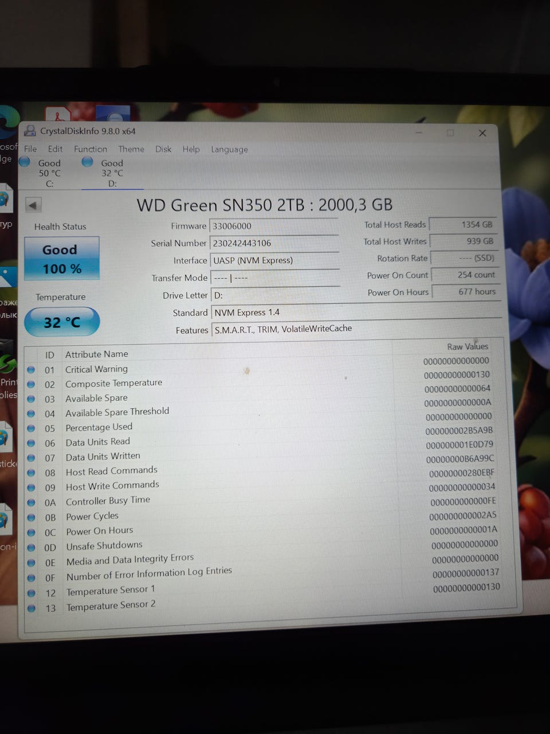Screen dimensions: 550x734
Task: Click status dot beside Critical Warning
Action: 31,370
